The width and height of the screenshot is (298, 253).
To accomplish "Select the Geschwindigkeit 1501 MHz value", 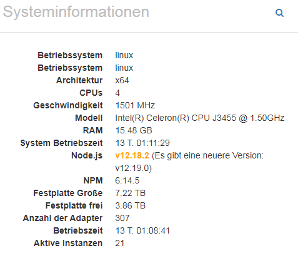I will pos(135,105).
